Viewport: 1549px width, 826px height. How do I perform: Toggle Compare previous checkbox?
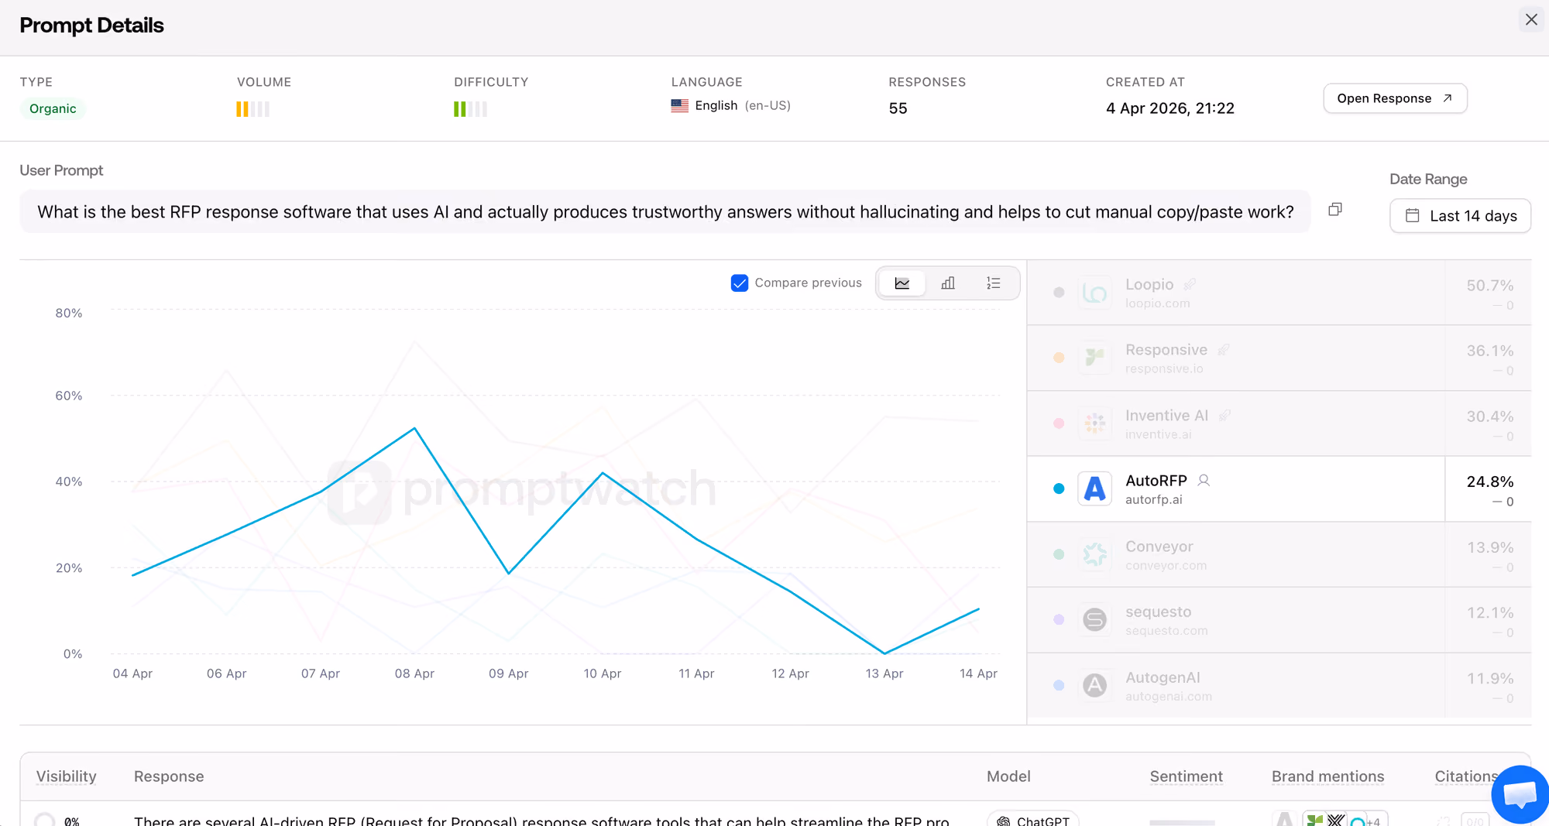point(740,283)
